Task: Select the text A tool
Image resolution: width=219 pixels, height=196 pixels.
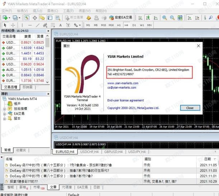Action: [60, 25]
